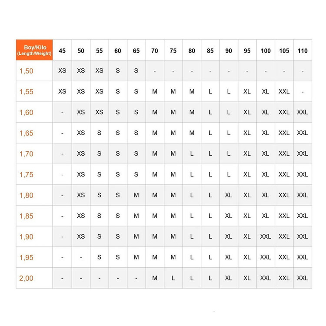Click the 85 weight column header

(x=210, y=50)
